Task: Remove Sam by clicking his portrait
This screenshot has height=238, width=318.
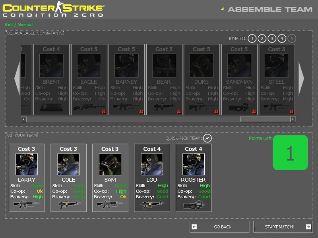Action: 110,164
